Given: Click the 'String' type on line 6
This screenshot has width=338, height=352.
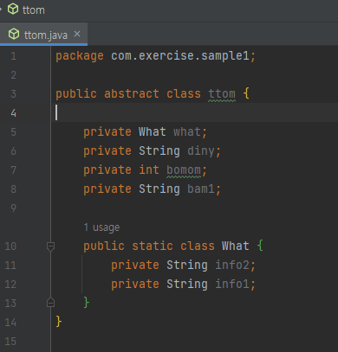Looking at the screenshot, I should 159,151.
